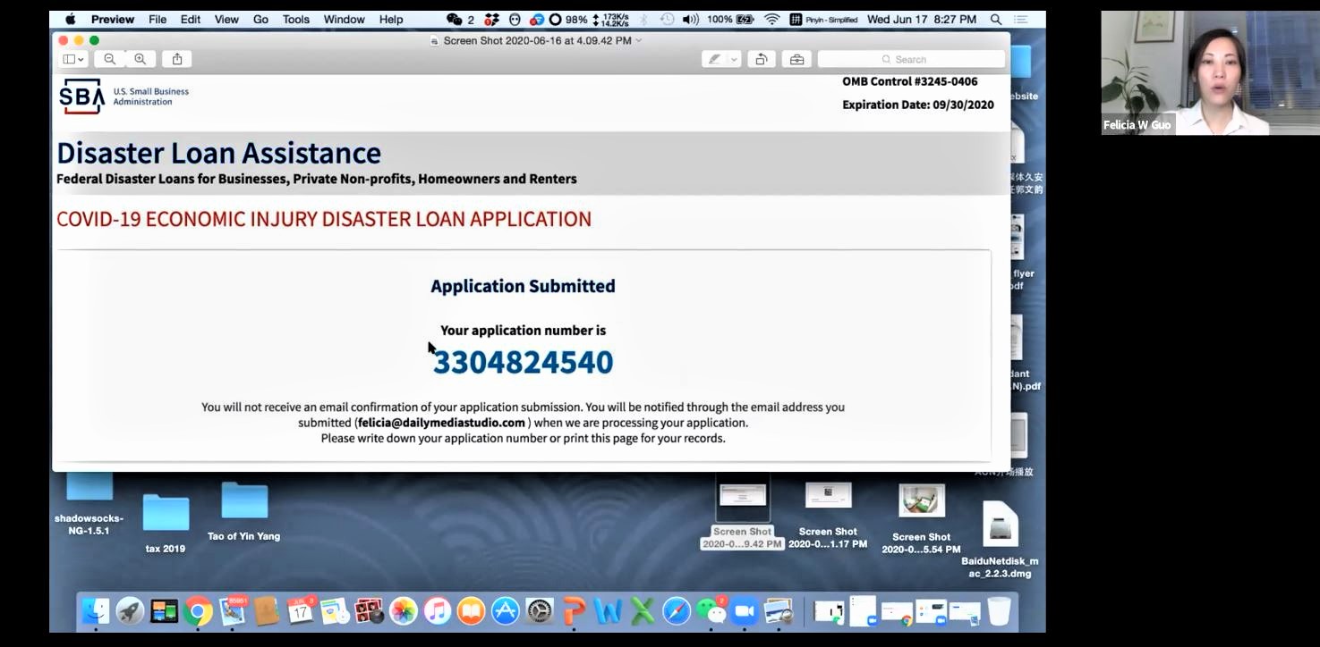
Task: Click the Highlight pen tool
Action: tap(714, 59)
